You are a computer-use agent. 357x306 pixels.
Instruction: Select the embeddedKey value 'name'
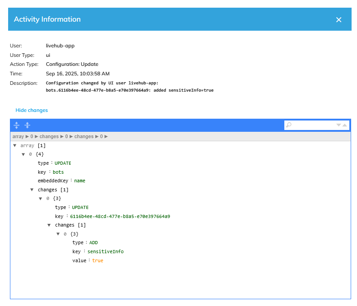pos(79,181)
